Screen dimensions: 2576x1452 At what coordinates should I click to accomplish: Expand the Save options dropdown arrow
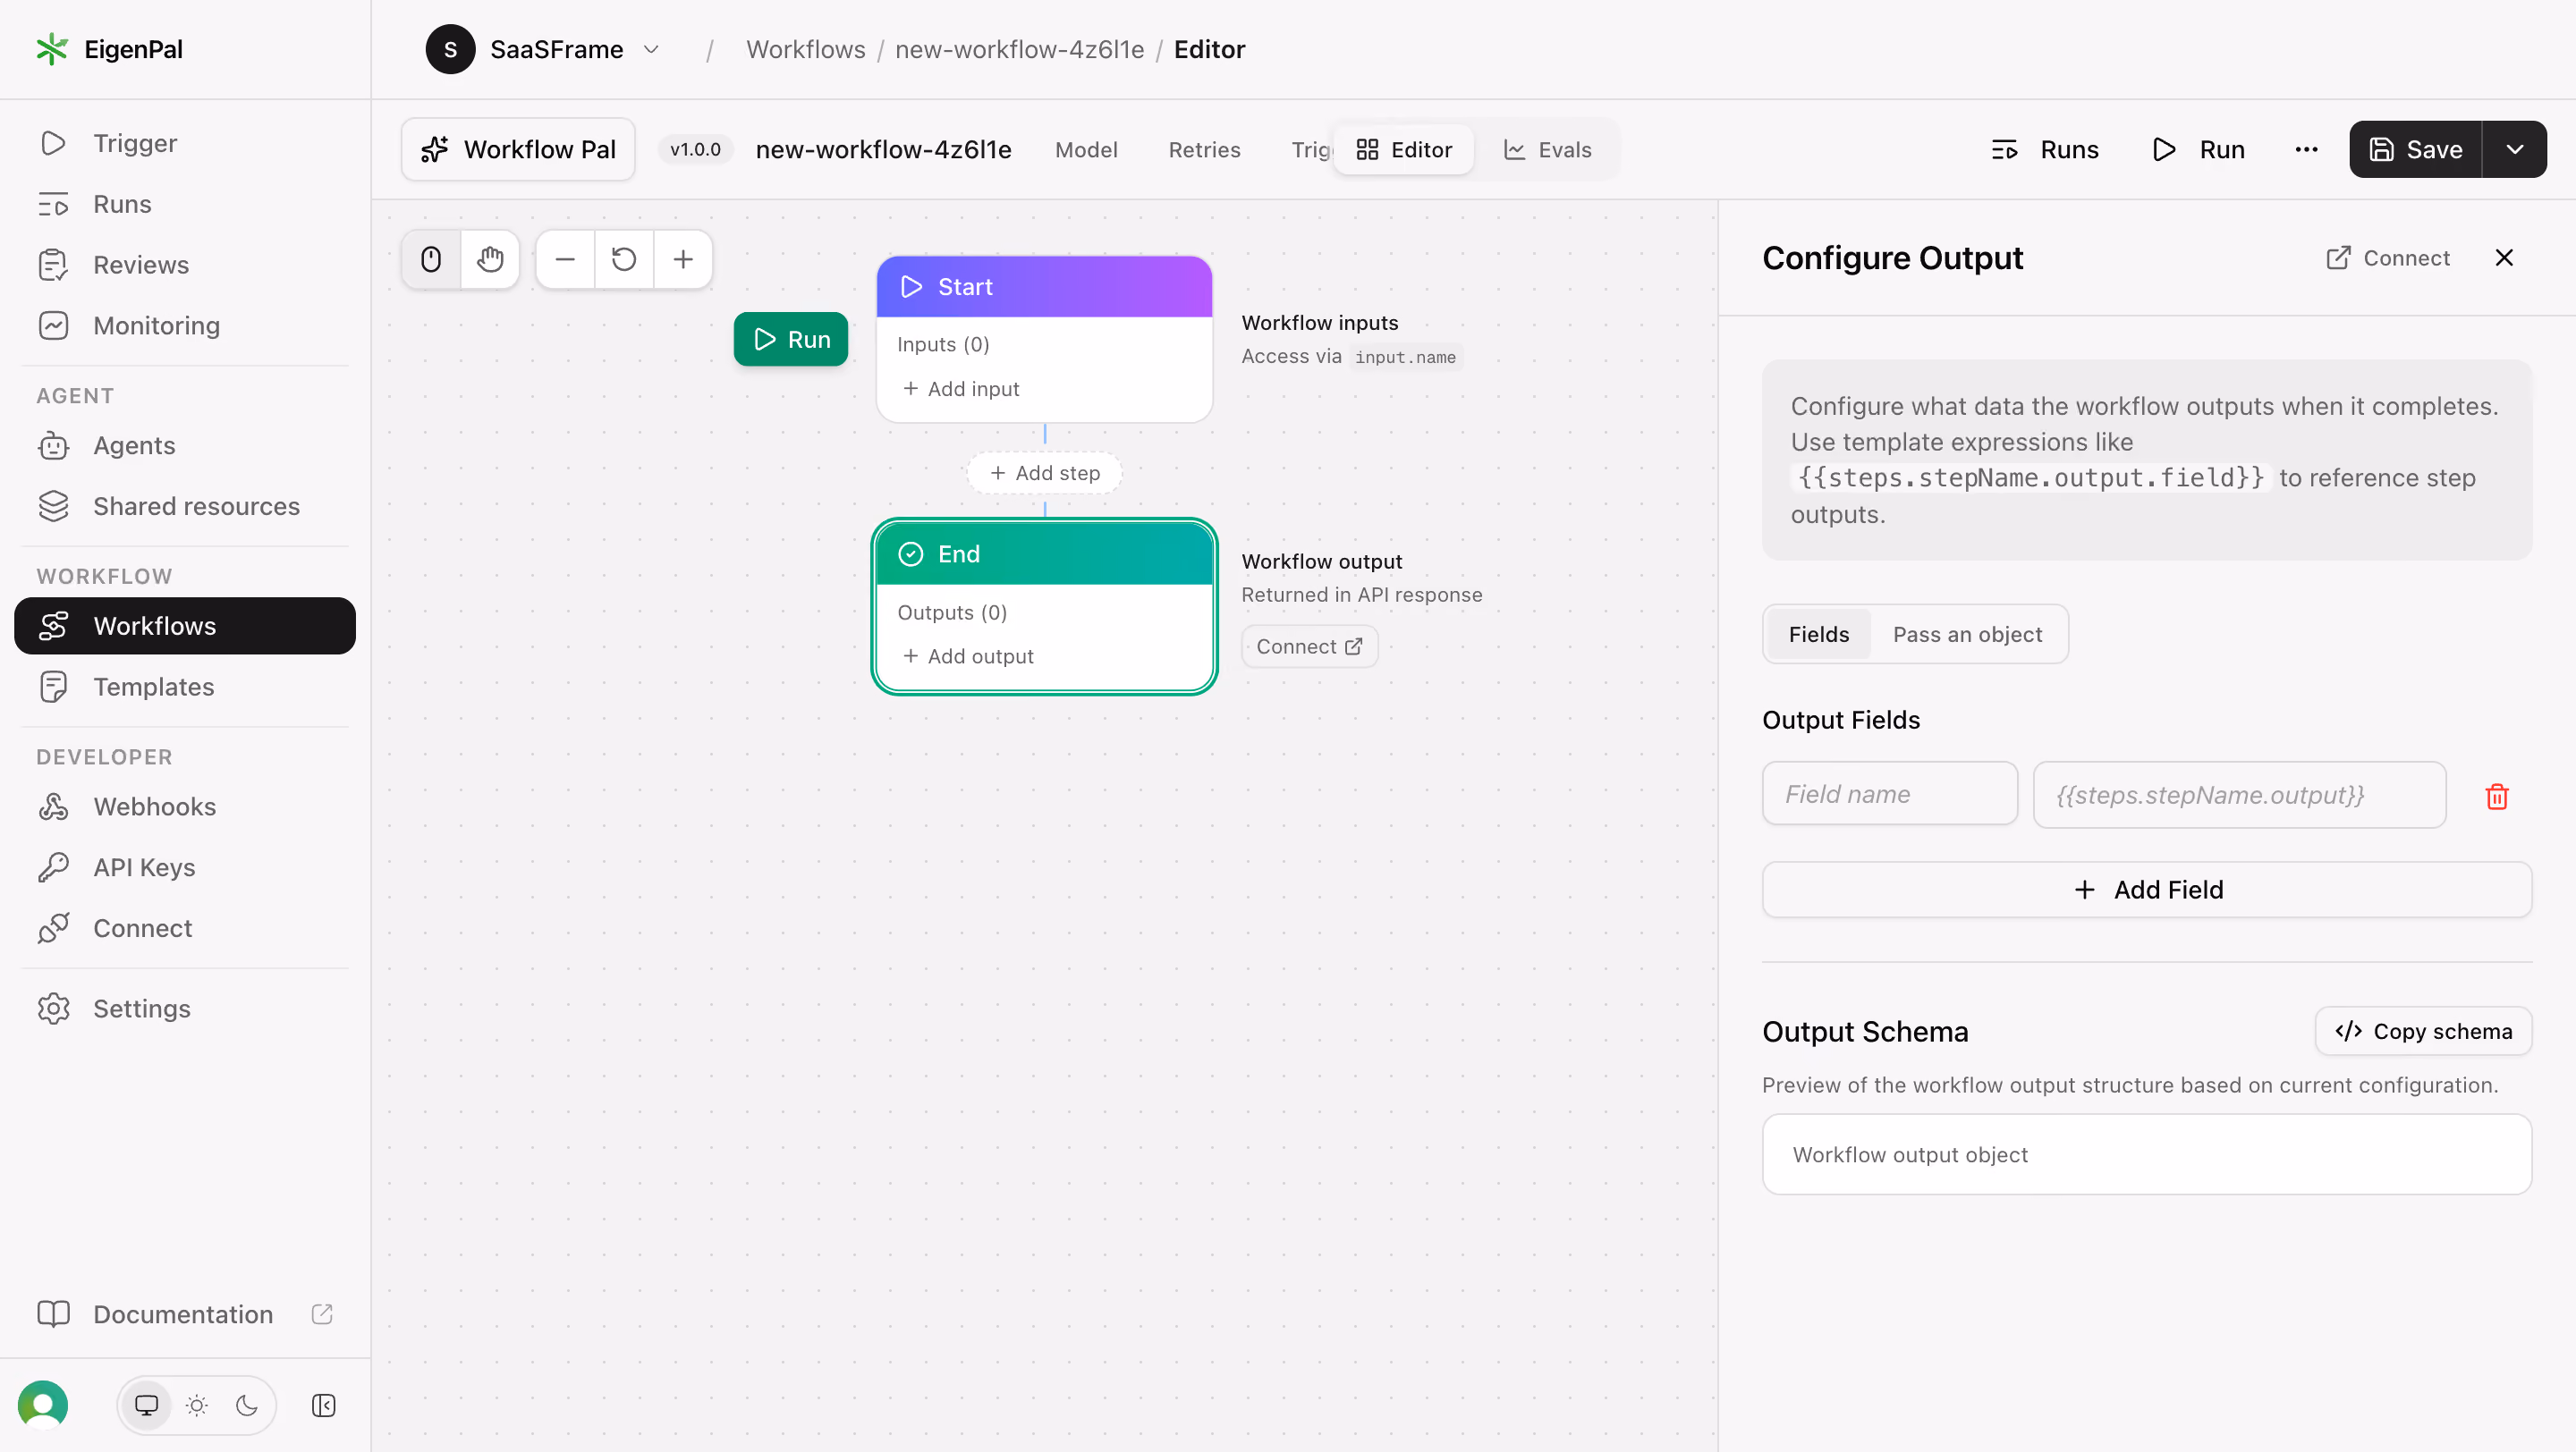(x=2515, y=149)
